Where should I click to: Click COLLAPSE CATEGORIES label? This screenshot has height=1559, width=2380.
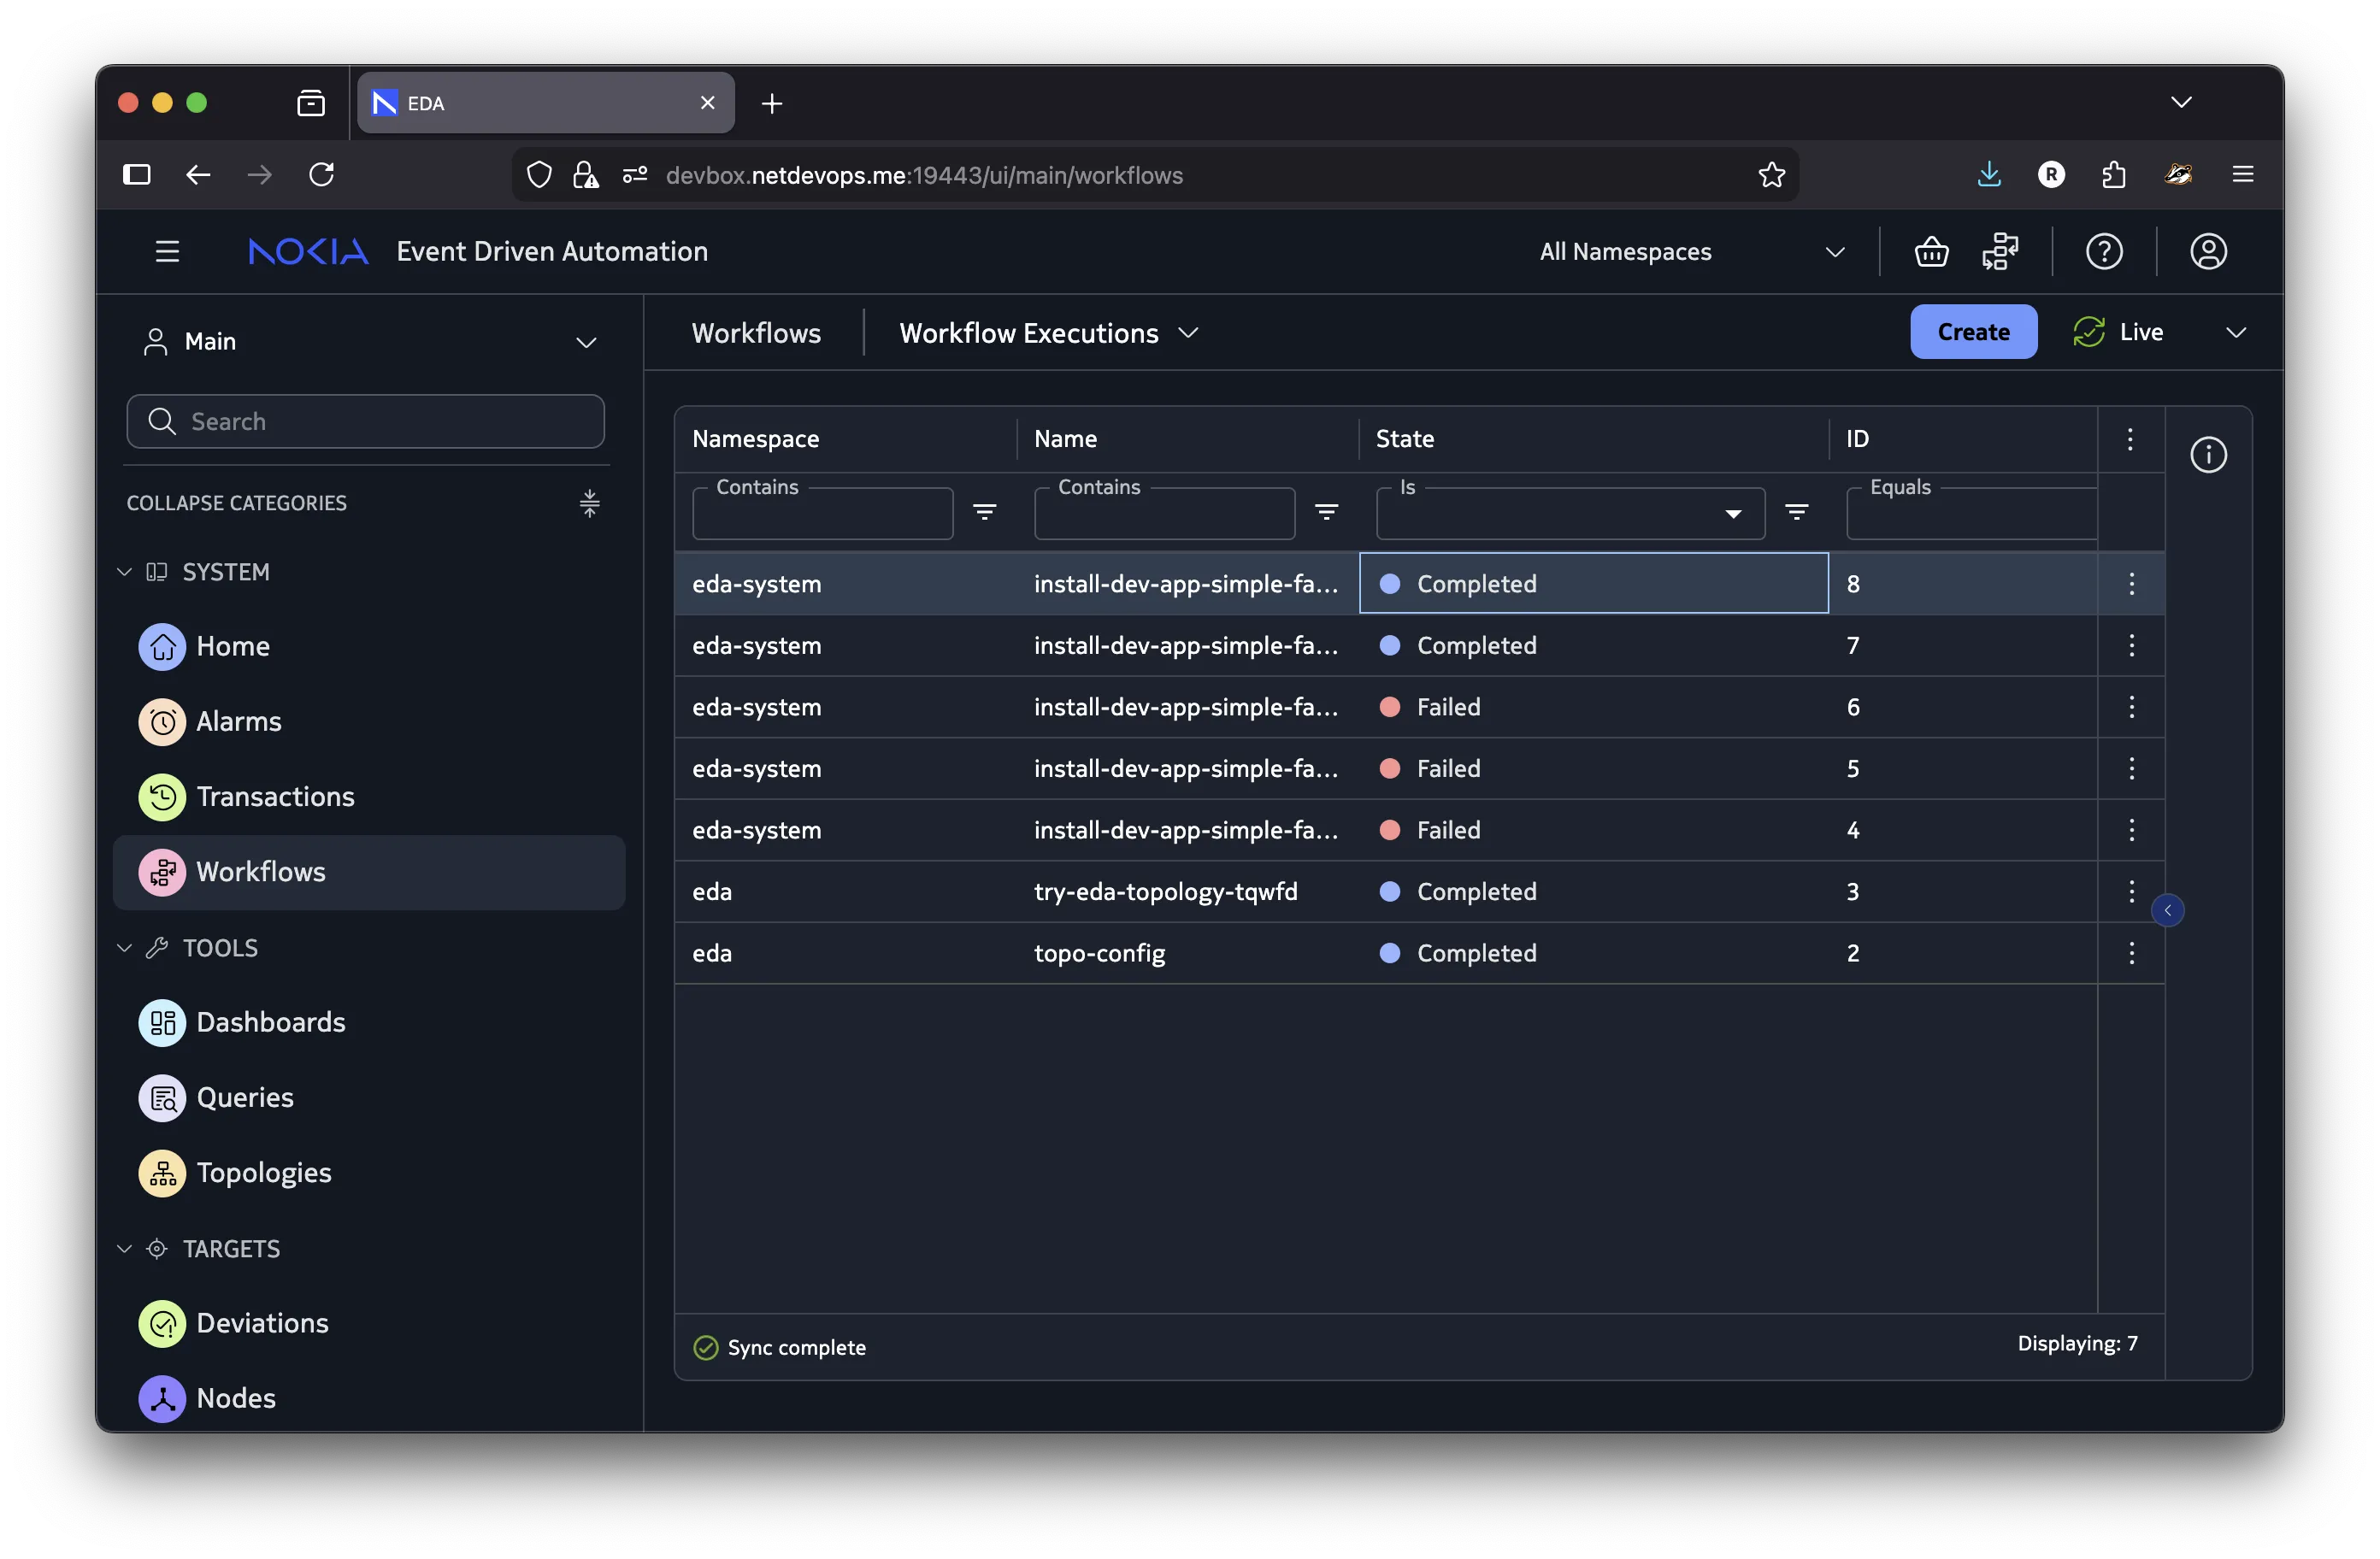click(237, 503)
